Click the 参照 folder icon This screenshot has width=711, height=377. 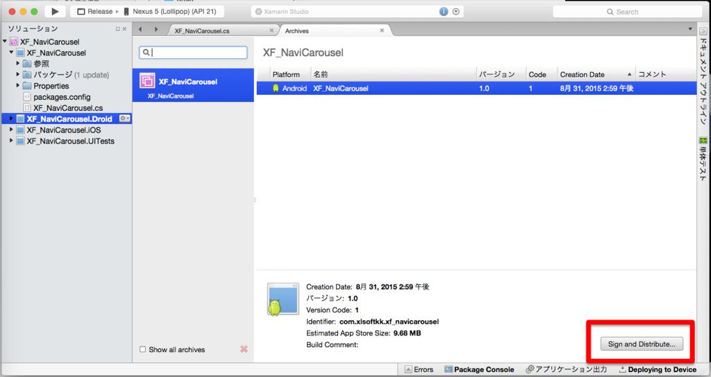click(27, 63)
